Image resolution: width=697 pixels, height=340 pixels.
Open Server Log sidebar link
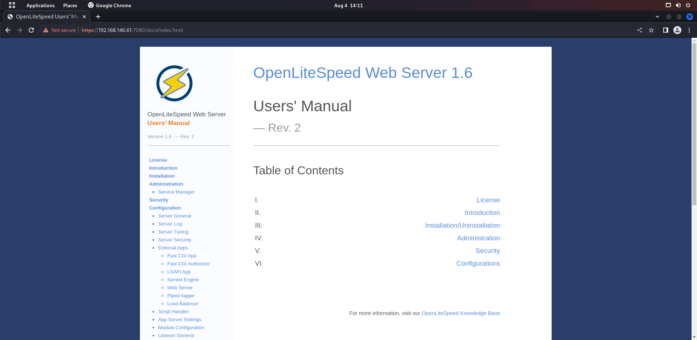[170, 224]
